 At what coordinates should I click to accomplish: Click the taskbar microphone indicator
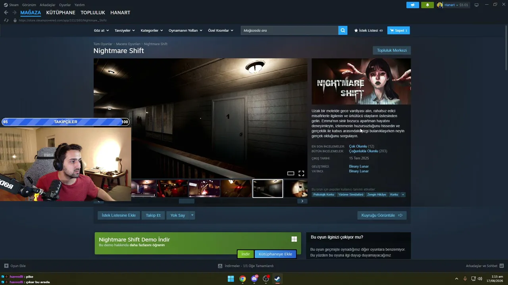pos(465,279)
